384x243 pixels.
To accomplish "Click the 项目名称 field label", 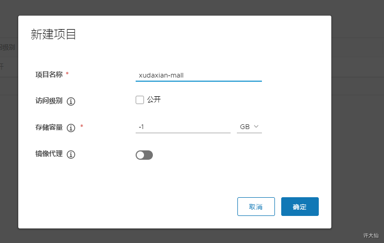I will pyautogui.click(x=49, y=74).
